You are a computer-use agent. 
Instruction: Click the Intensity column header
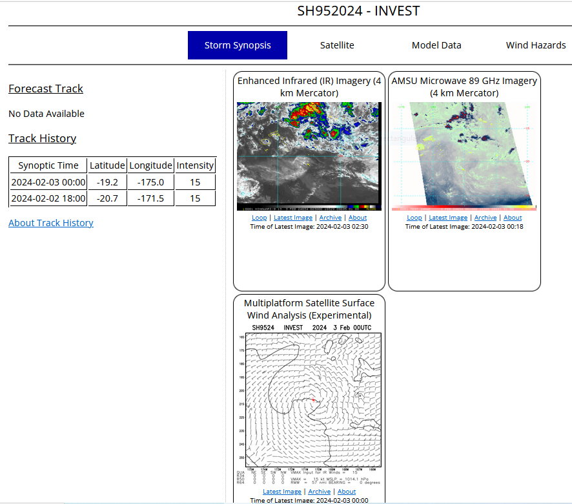[x=195, y=165]
